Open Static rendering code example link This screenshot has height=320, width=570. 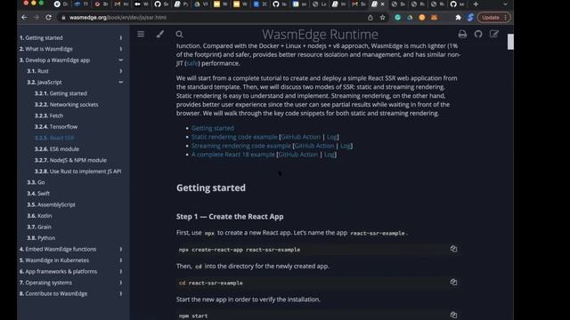(x=234, y=137)
